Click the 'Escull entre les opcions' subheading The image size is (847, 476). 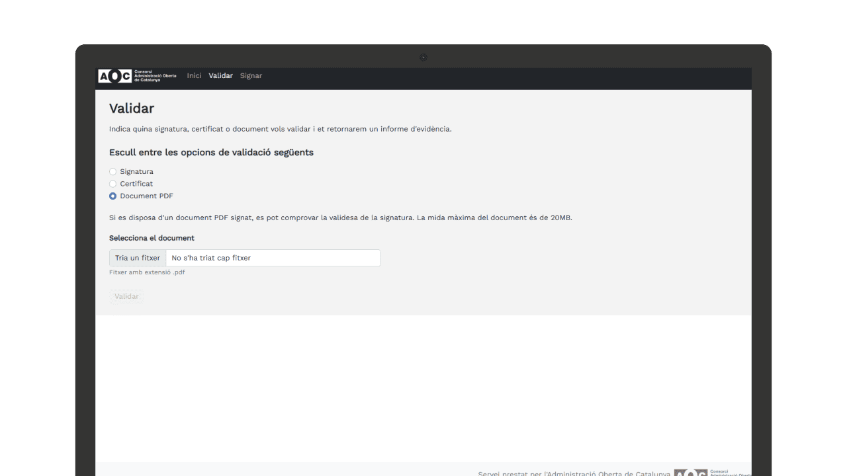211,153
